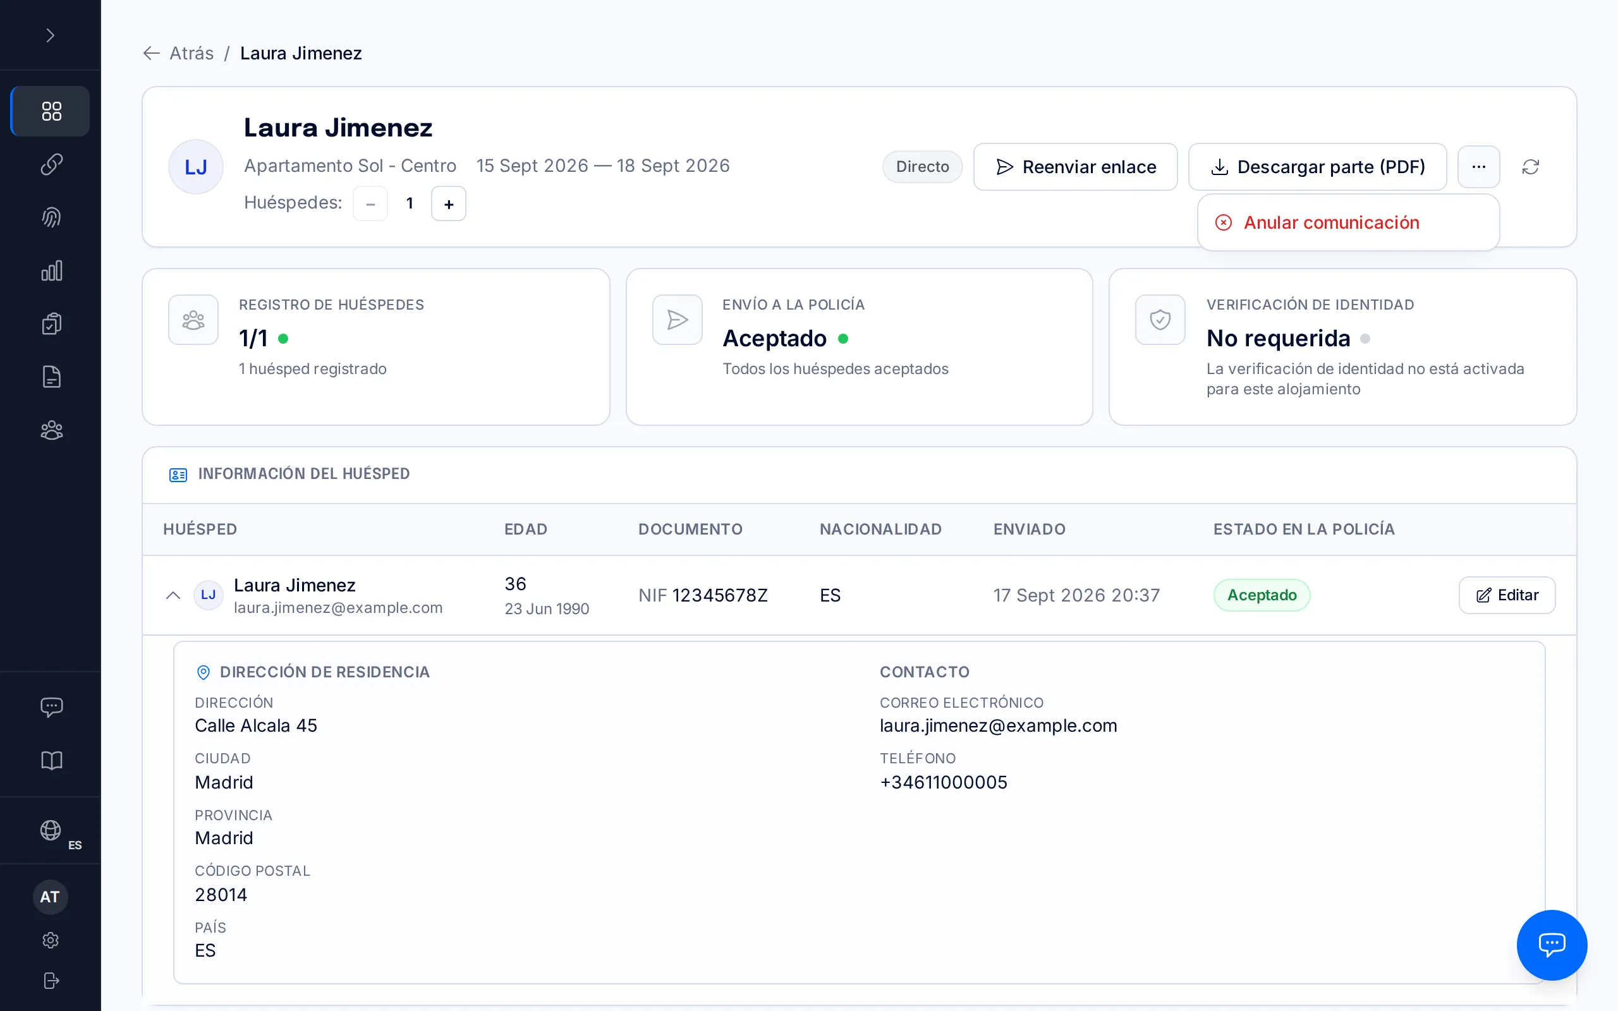Click the No requerida verification status
Image resolution: width=1618 pixels, height=1011 pixels.
[1278, 338]
